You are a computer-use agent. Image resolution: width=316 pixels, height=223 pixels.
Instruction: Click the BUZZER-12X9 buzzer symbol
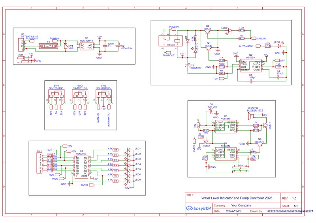(251, 116)
